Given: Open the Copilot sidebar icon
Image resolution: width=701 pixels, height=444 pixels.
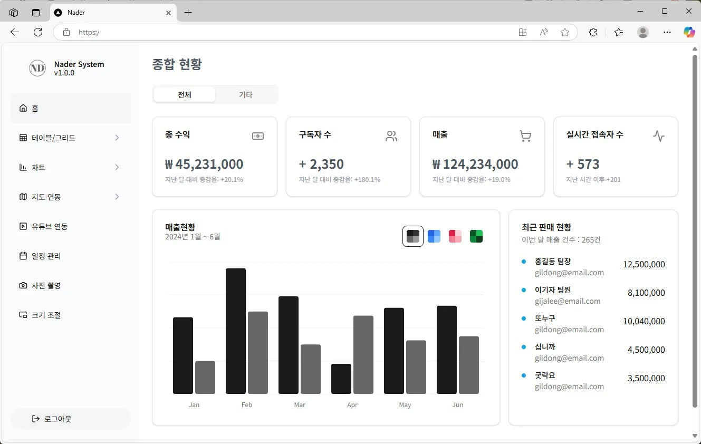Looking at the screenshot, I should 689,32.
